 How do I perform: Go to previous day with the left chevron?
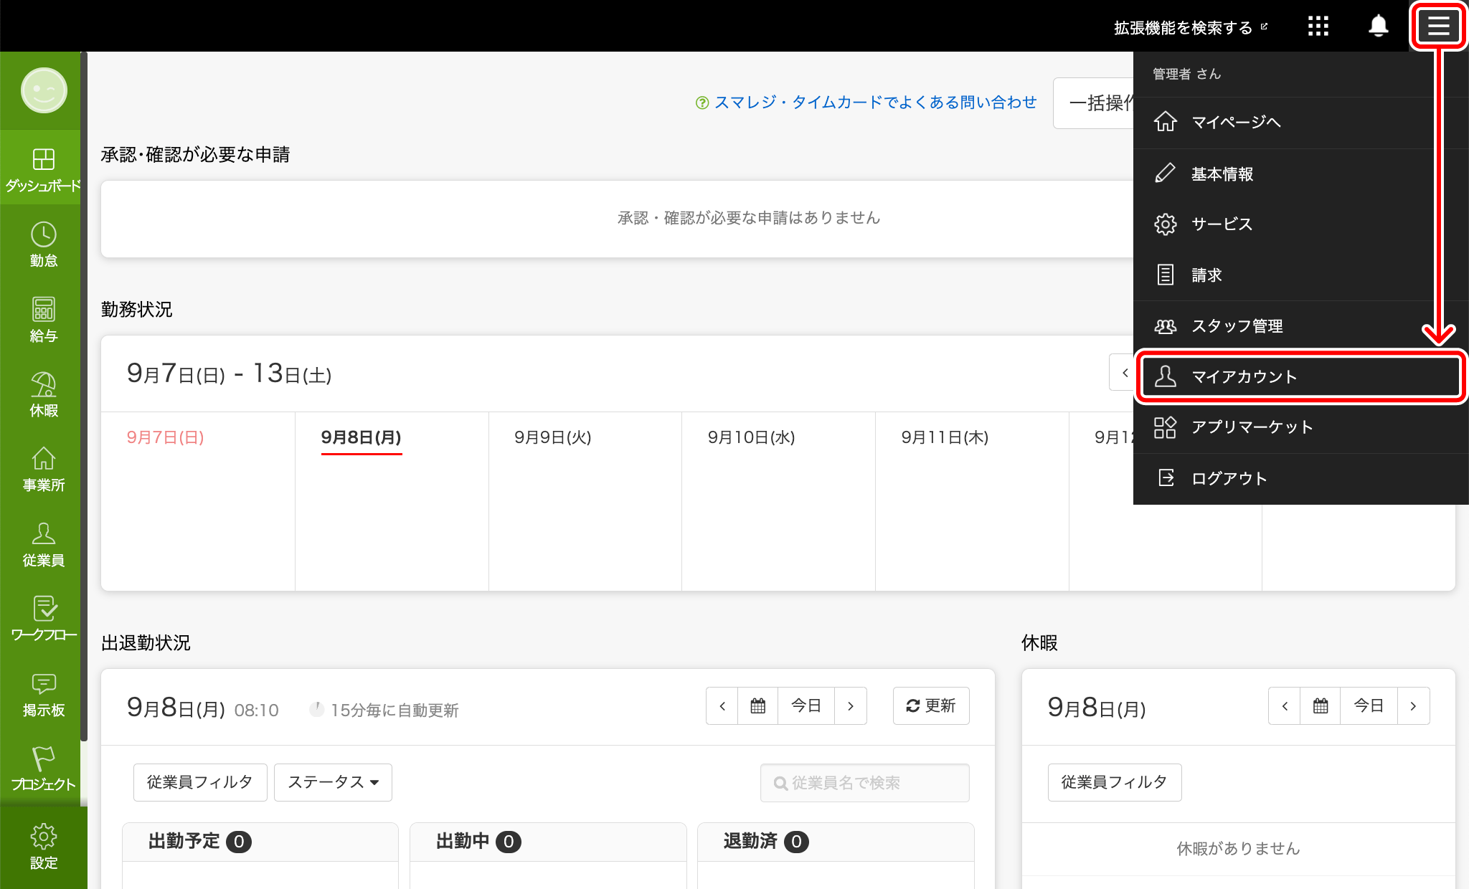point(722,705)
